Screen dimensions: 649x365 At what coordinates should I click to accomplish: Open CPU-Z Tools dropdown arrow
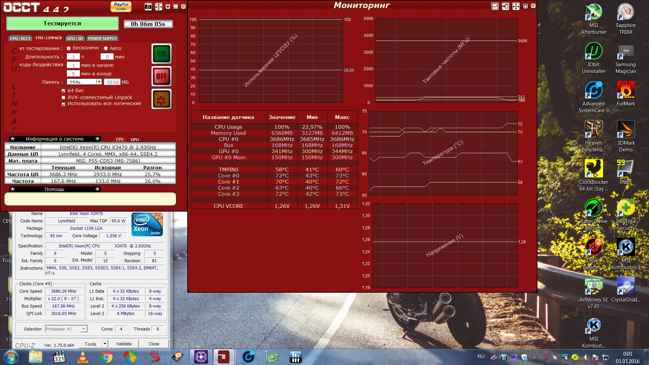click(x=105, y=344)
